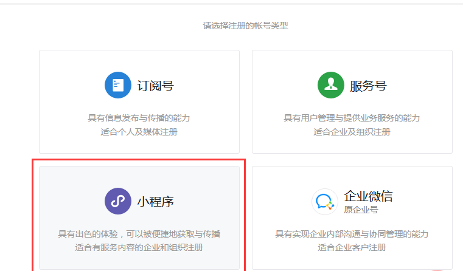Screen dimensions: 463x271
Task: Click the purple 小程序 link icon
Action: (118, 201)
